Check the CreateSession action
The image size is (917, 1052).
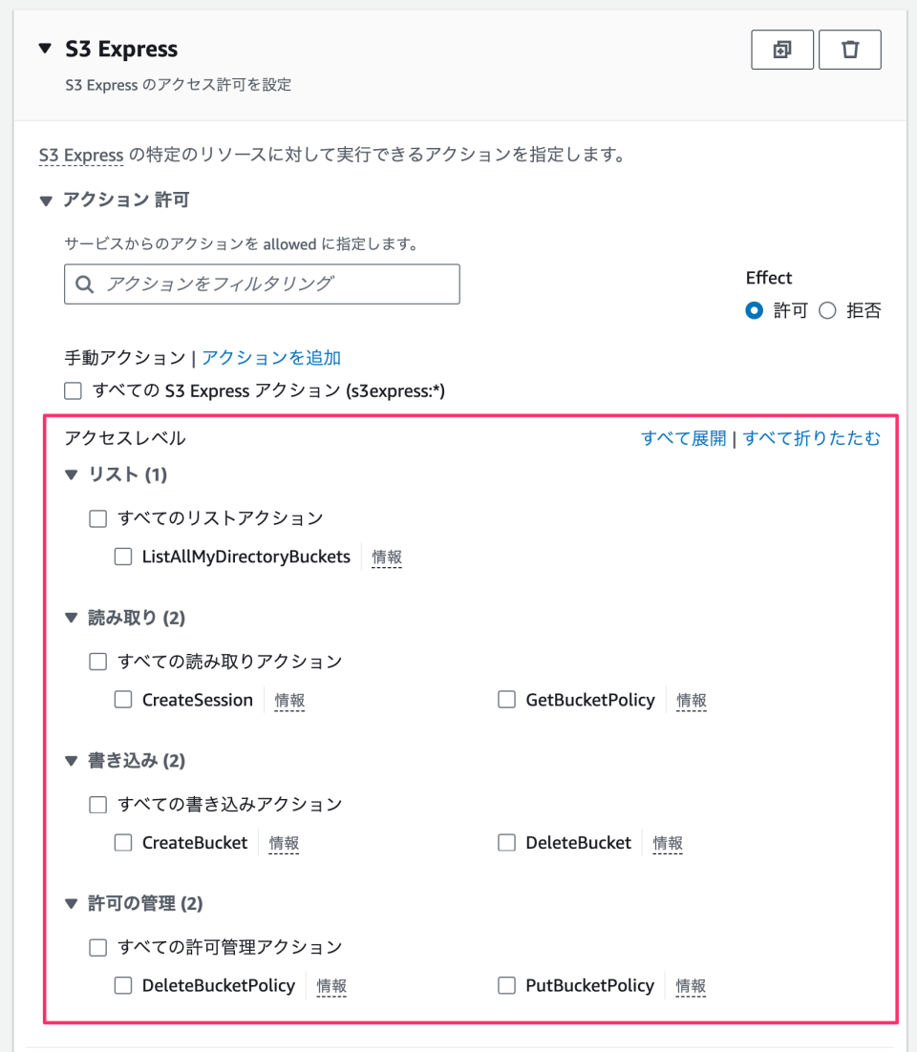pyautogui.click(x=122, y=699)
